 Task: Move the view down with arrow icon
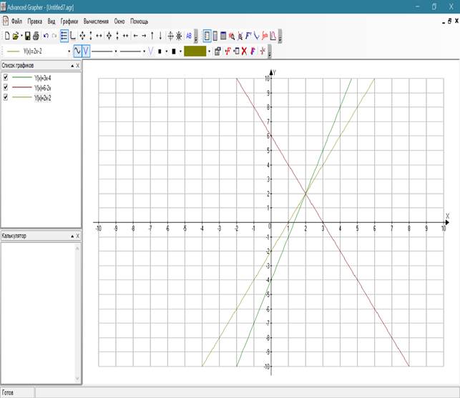click(160, 36)
